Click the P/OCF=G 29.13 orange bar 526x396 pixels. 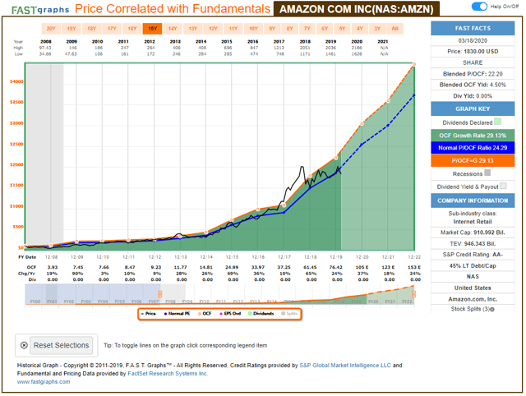[x=473, y=160]
